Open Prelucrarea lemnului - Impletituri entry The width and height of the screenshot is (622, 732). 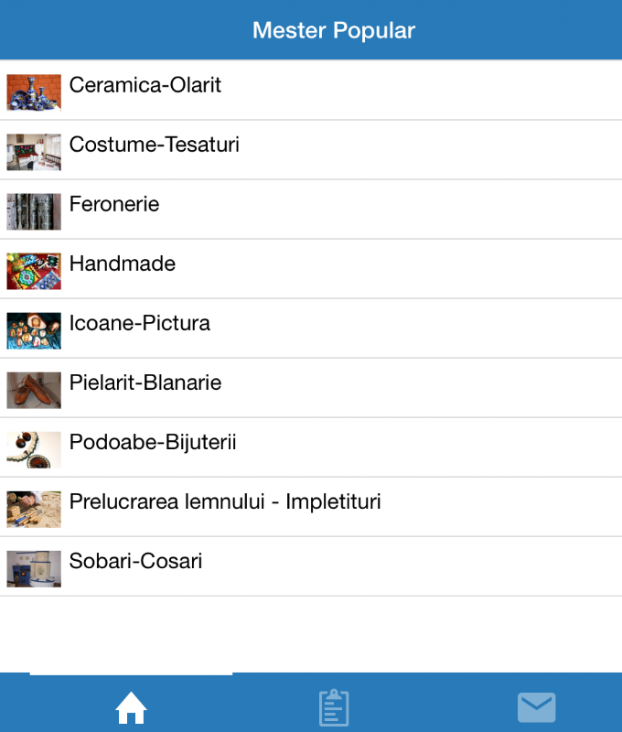pos(311,507)
